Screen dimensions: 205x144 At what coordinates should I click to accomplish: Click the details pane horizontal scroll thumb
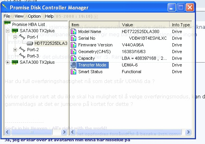129,132
